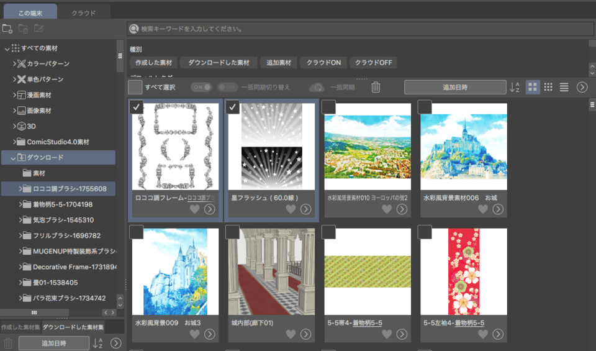Click the new folder icon in sidebar toolbar
Image resolution: width=596 pixels, height=351 pixels.
(x=7, y=29)
